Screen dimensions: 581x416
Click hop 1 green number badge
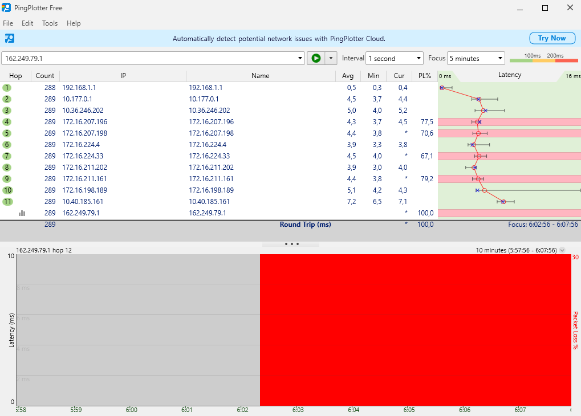[x=7, y=88]
